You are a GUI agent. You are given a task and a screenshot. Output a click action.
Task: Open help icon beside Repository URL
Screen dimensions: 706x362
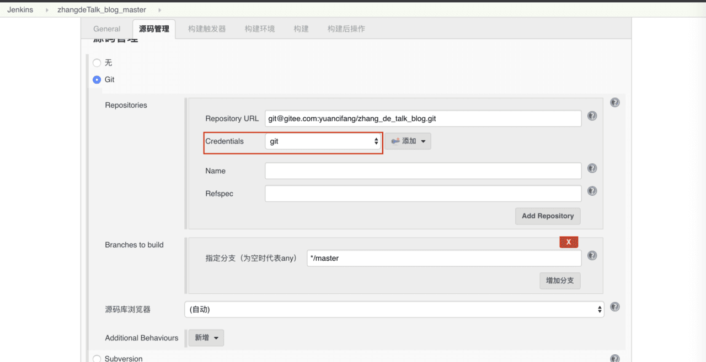click(x=592, y=116)
